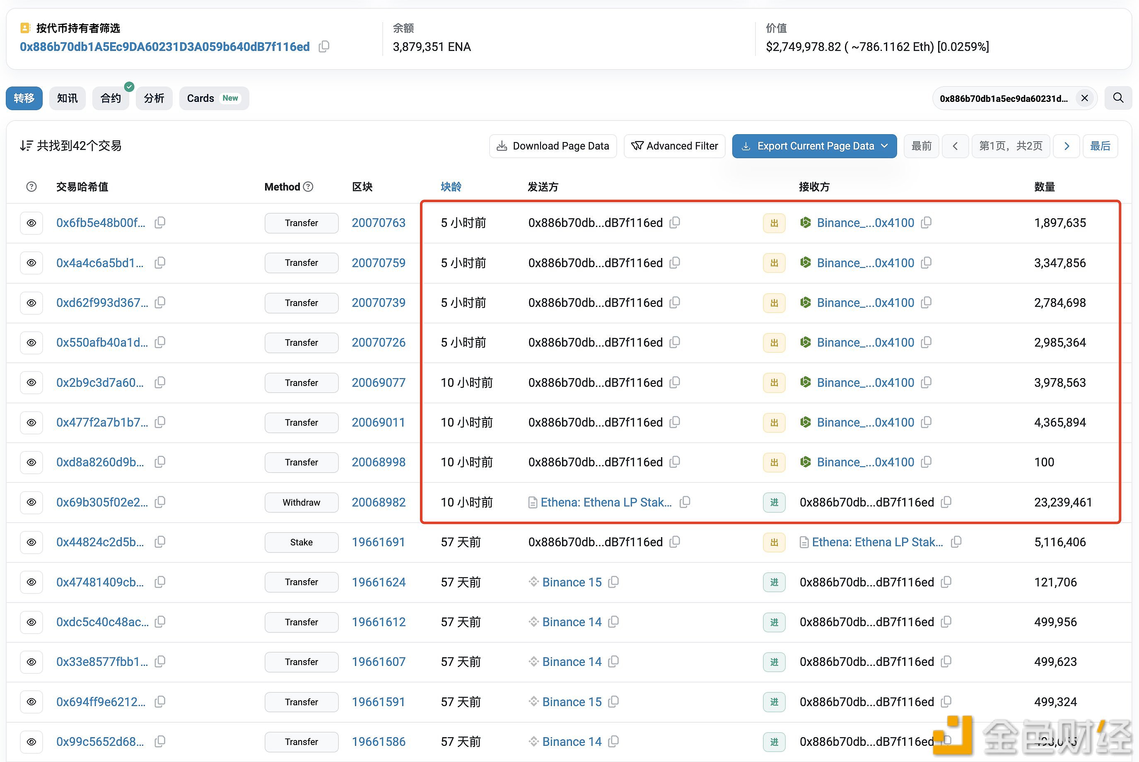
Task: Open transaction 0x69b305f02e2 link
Action: tap(102, 502)
